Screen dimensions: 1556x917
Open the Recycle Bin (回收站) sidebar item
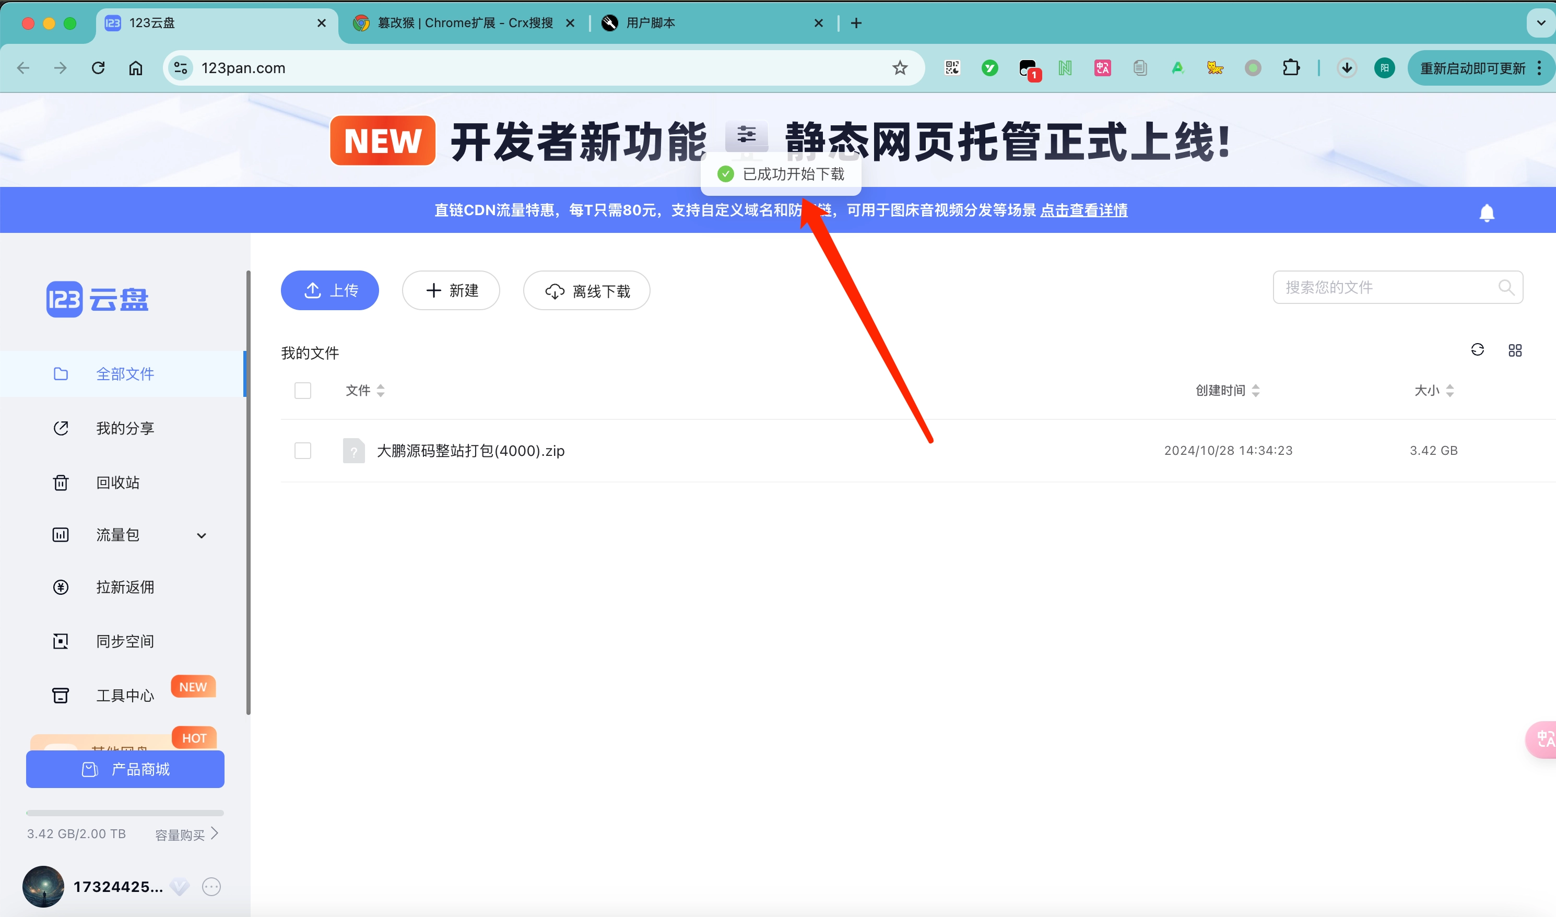coord(117,482)
